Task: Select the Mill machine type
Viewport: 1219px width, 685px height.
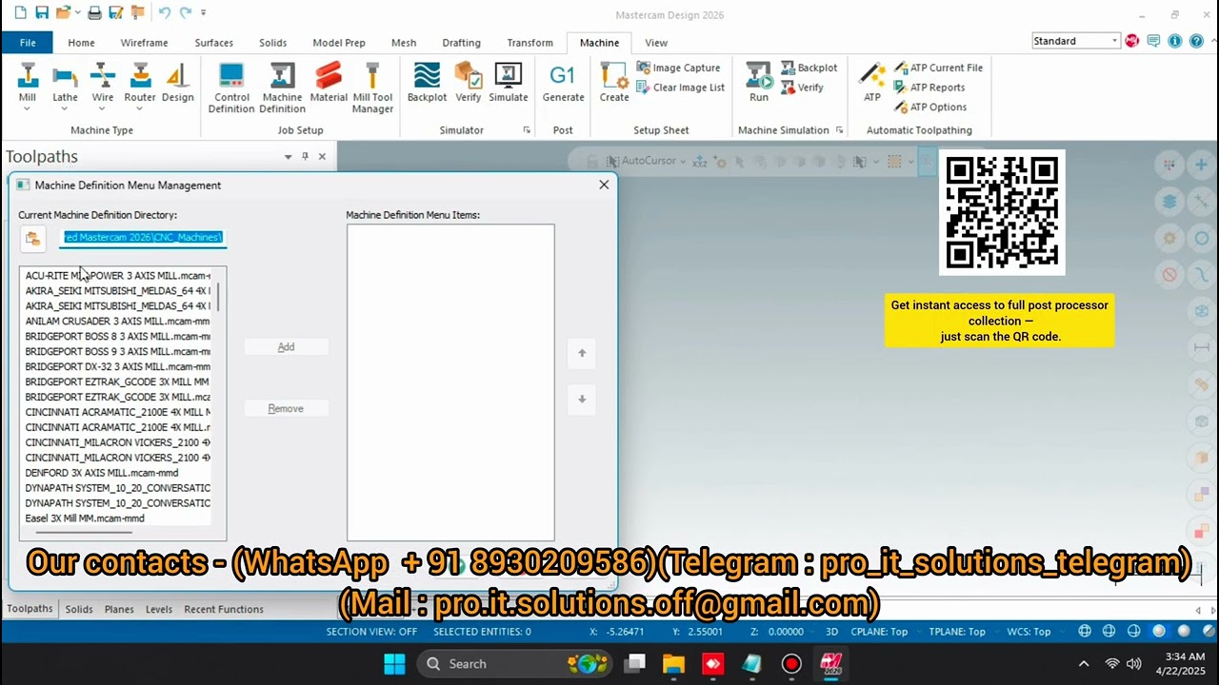Action: tap(27, 81)
